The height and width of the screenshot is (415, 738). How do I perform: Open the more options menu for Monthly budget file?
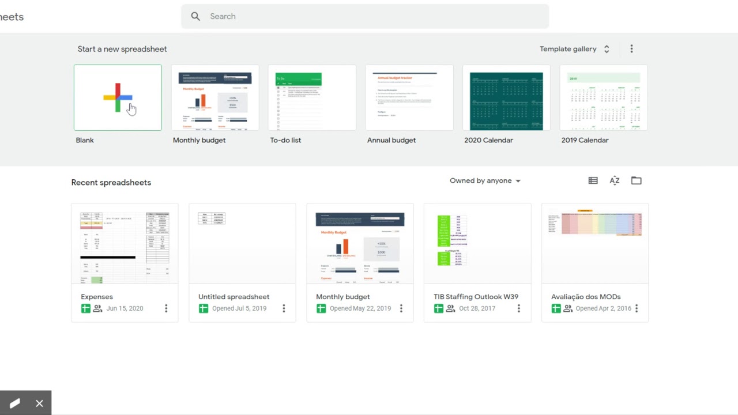click(401, 308)
